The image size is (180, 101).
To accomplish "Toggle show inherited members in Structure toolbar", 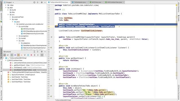I will coord(12,55).
